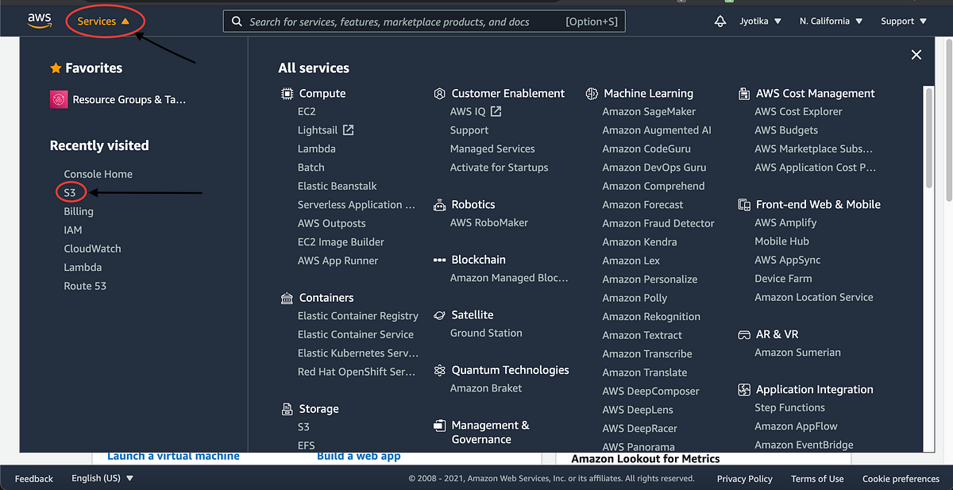Expand the Support dropdown
This screenshot has width=953, height=490.
(903, 21)
